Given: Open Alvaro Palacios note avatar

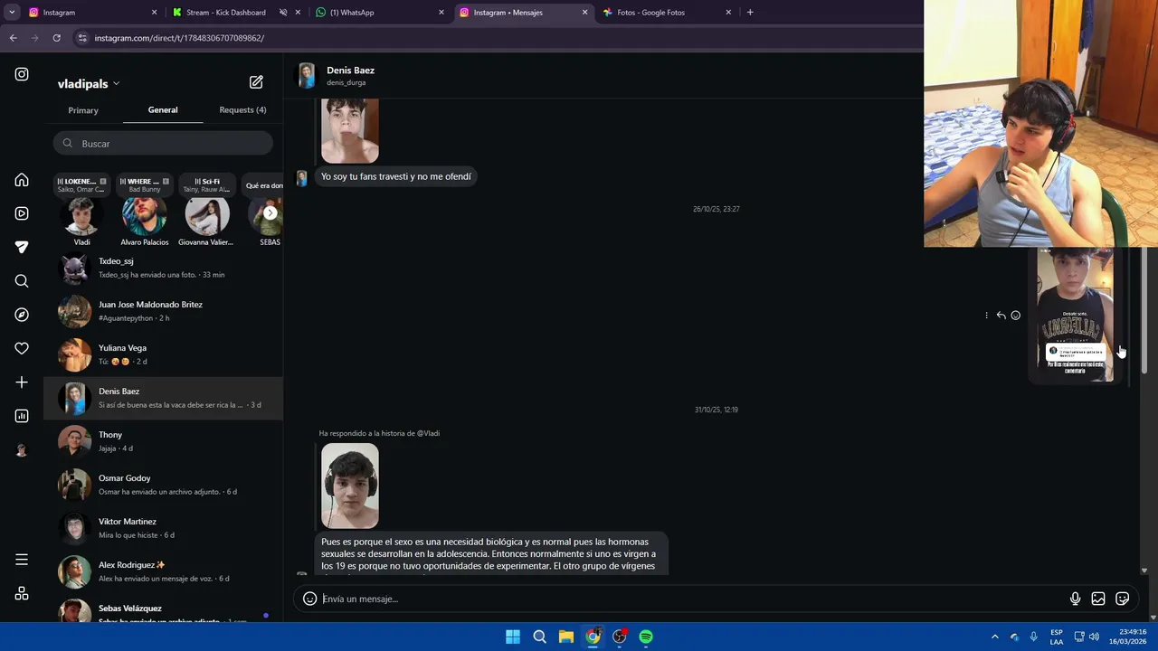Looking at the screenshot, I should point(145,217).
